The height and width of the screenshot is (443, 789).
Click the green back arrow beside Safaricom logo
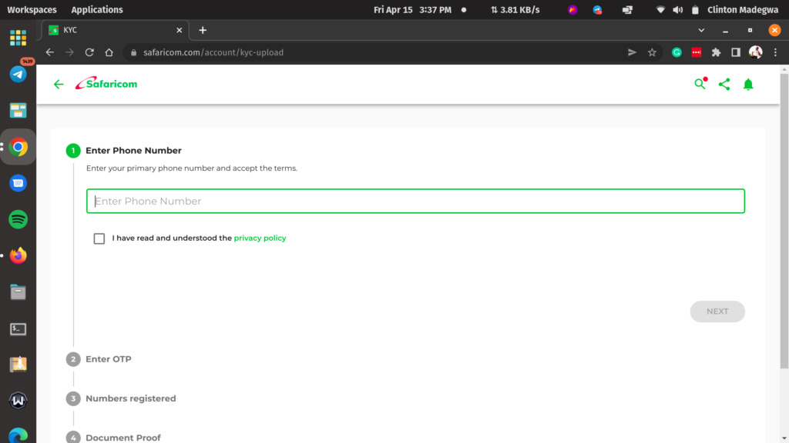pos(59,84)
